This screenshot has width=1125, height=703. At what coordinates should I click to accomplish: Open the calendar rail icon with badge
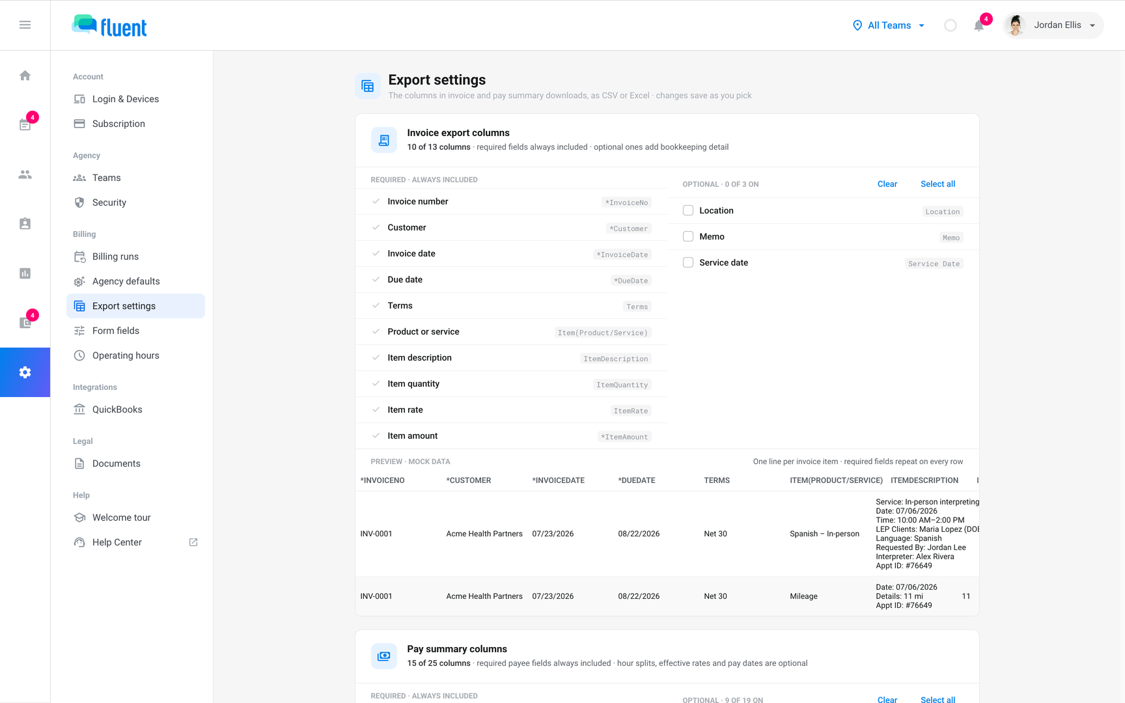tap(25, 125)
